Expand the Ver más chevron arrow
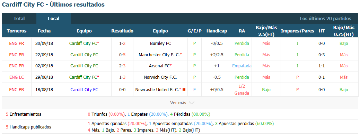This screenshot has width=360, height=134. [x=192, y=103]
